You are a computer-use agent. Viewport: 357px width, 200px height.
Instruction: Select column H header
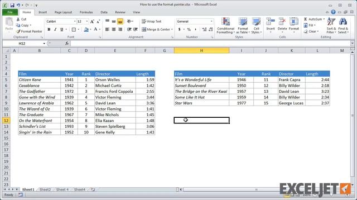tap(201, 51)
